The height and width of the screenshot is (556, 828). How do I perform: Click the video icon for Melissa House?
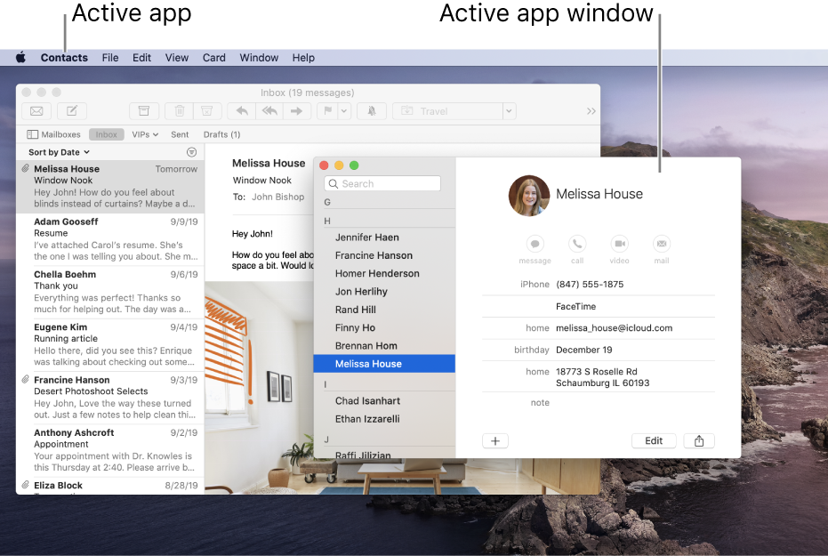pos(619,244)
